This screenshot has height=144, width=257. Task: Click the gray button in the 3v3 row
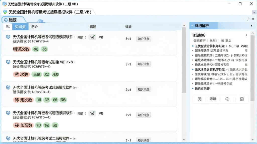click(x=143, y=64)
